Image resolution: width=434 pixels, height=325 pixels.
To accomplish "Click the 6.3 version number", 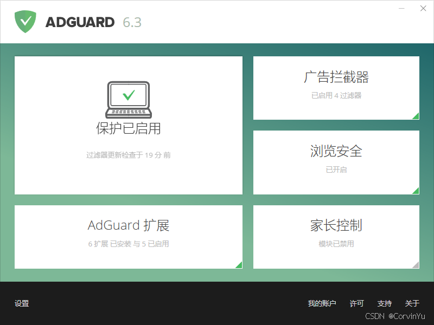I will (132, 22).
